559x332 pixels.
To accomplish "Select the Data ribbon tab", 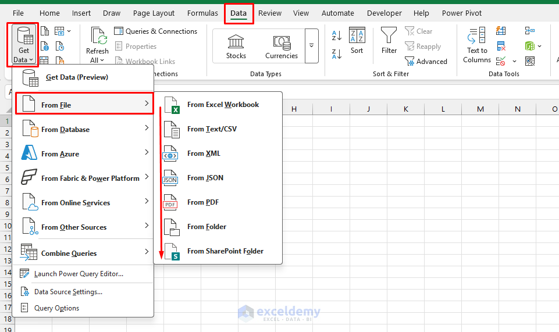I will click(238, 13).
